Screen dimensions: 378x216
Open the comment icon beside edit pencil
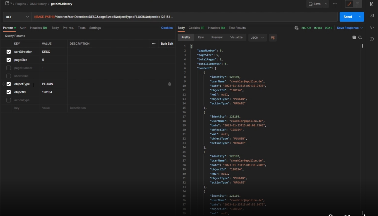click(357, 4)
